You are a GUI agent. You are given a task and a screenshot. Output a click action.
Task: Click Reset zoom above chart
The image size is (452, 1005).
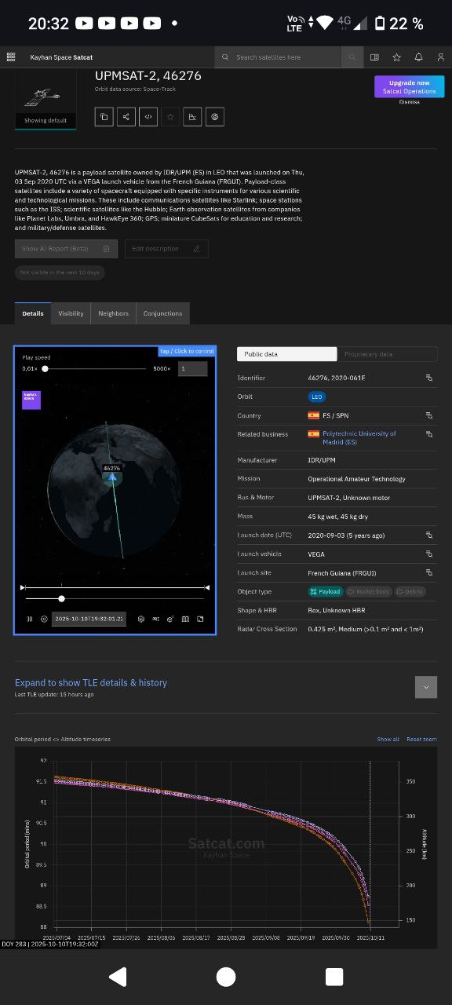[421, 739]
